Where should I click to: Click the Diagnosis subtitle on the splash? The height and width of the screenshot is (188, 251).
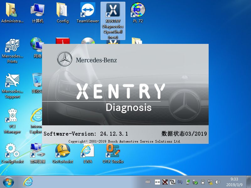pyautogui.click(x=129, y=107)
